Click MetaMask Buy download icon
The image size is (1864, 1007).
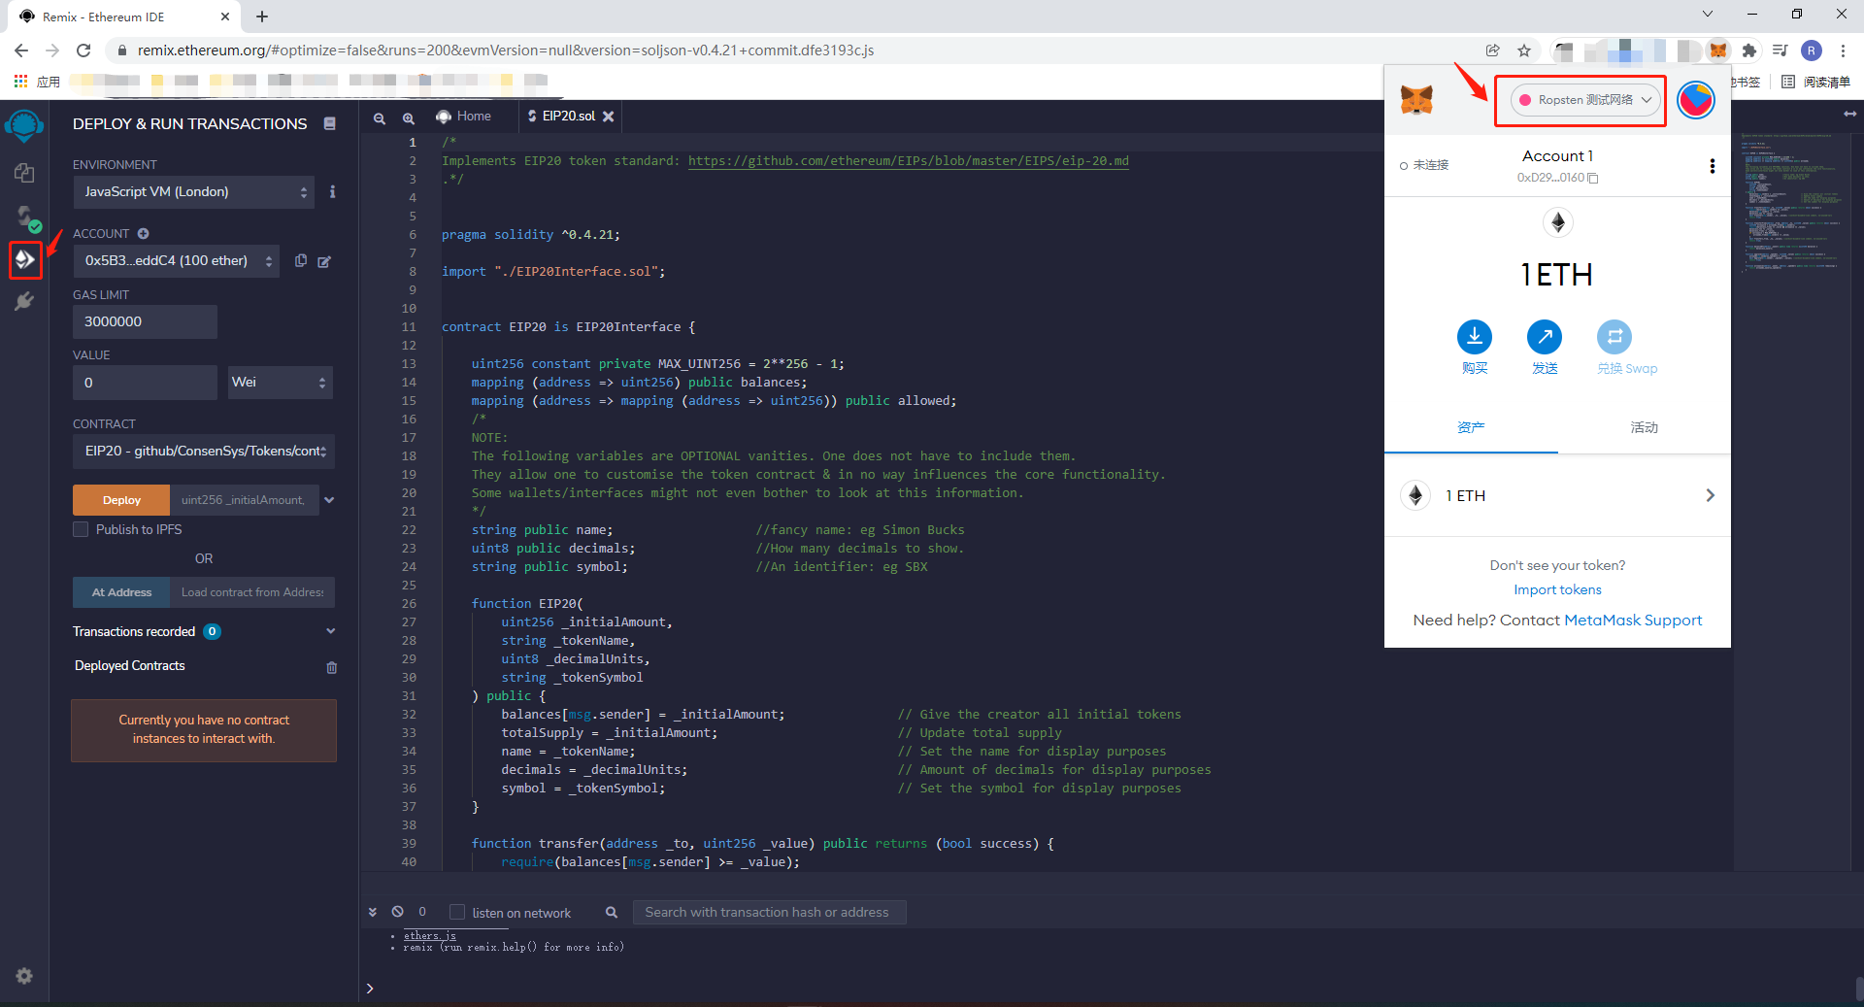click(x=1475, y=337)
